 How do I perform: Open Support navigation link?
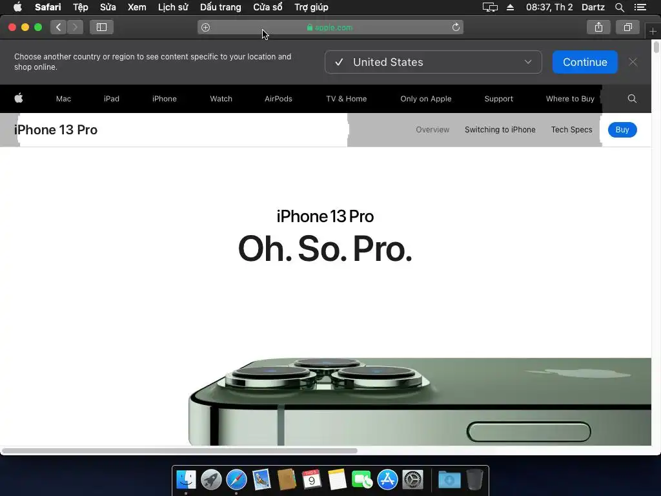coord(499,99)
